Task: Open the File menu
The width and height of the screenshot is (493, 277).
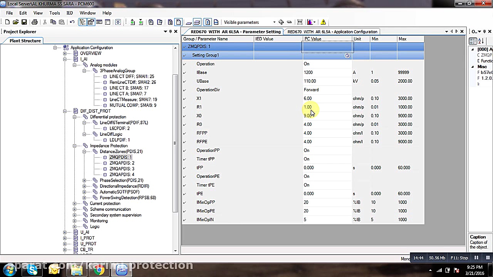Action: click(9, 13)
